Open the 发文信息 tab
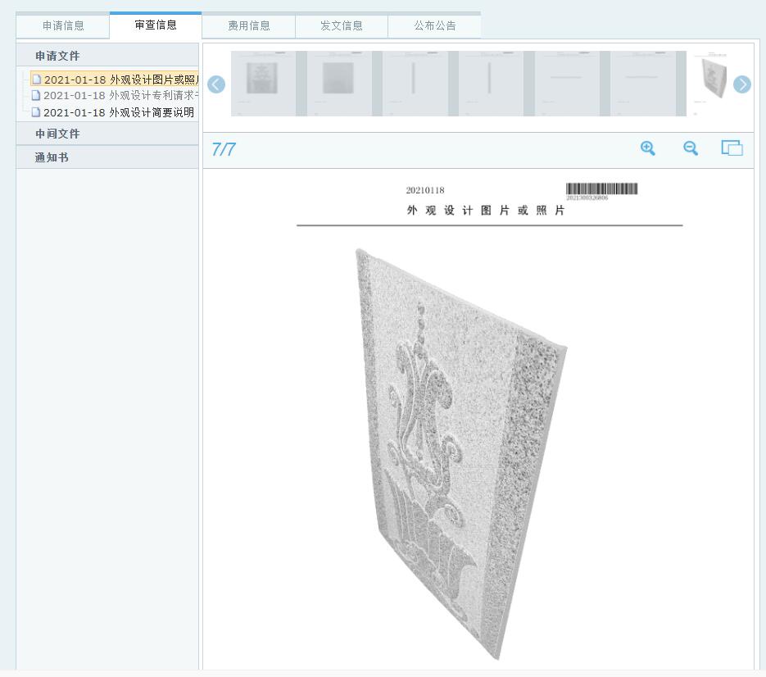This screenshot has width=766, height=677. tap(342, 25)
